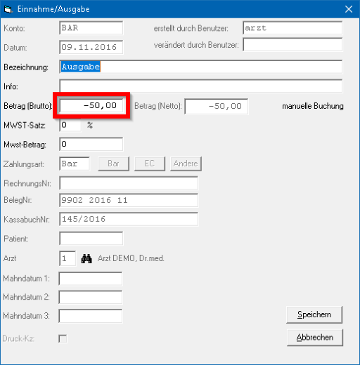This screenshot has height=365, width=360.
Task: Click the Zahlungsart field showing Bar
Action: point(75,164)
